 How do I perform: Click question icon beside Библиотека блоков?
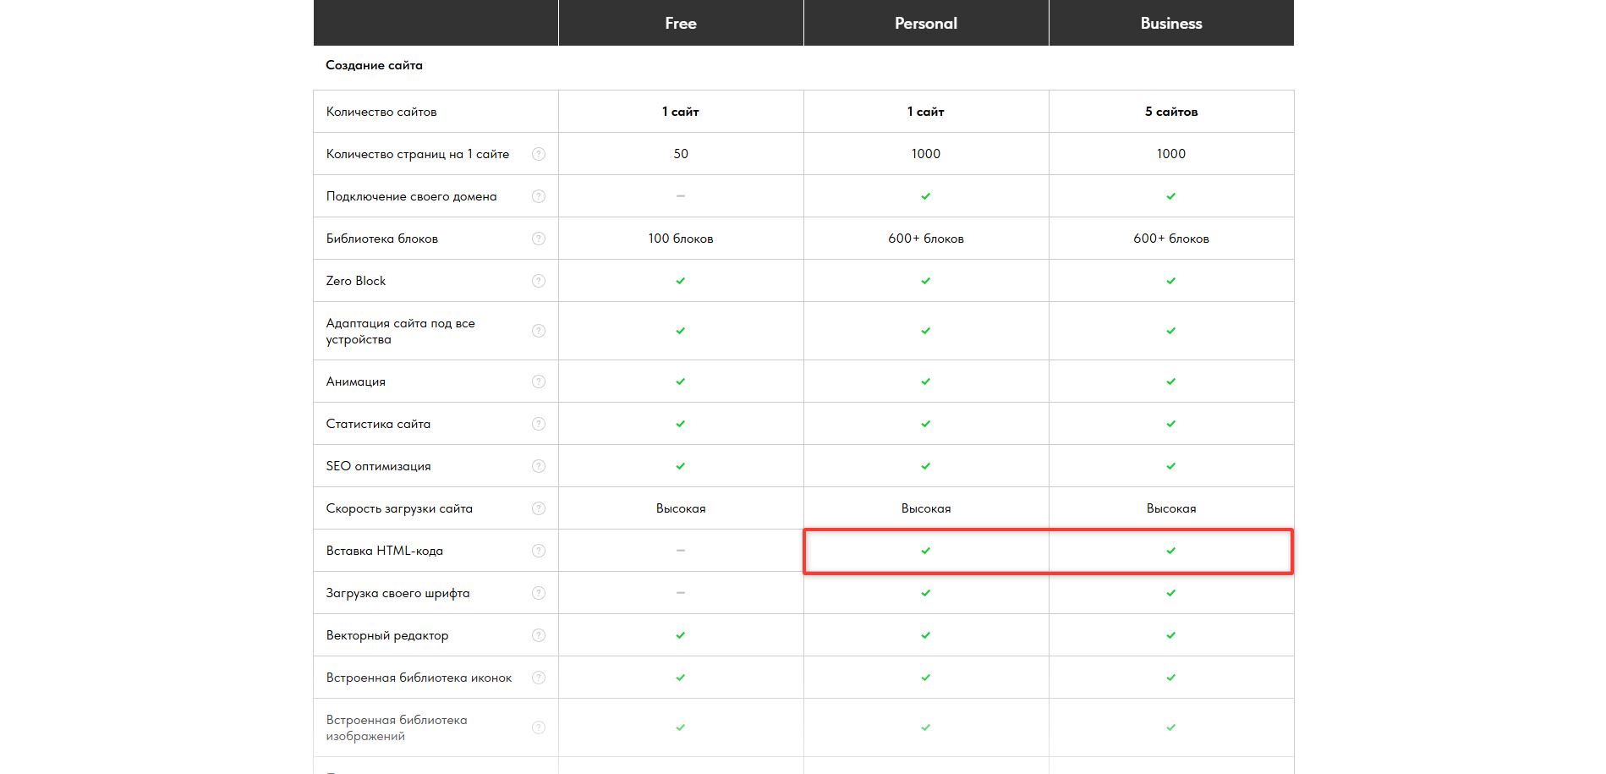pyautogui.click(x=539, y=239)
